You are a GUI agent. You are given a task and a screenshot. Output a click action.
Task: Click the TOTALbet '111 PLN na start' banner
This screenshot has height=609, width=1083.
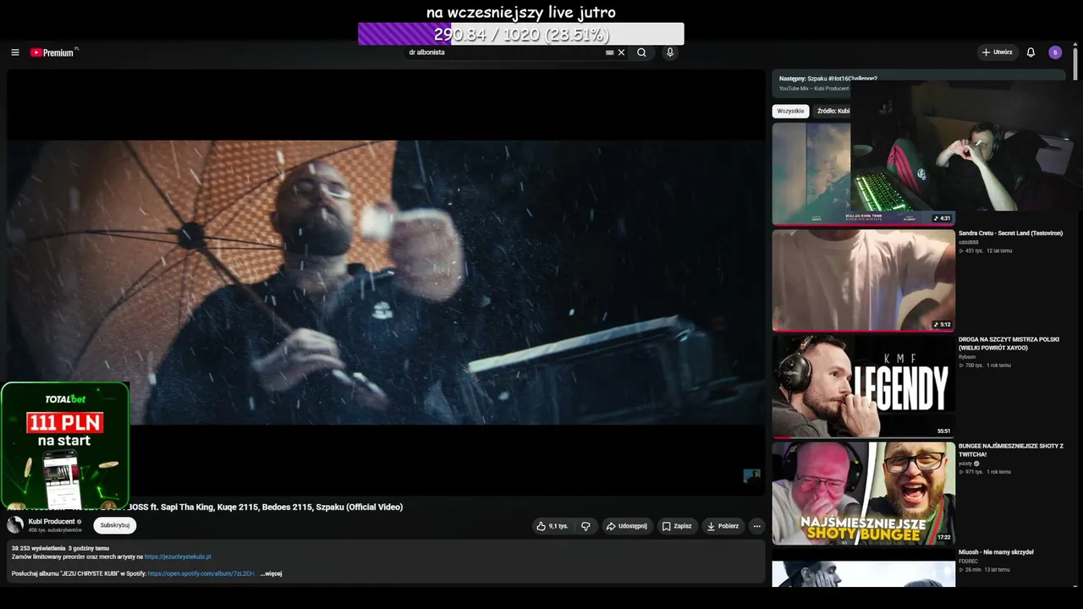click(x=65, y=445)
